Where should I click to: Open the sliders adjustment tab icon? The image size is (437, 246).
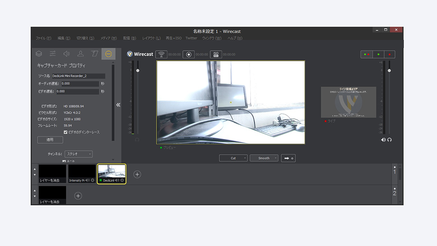pyautogui.click(x=53, y=53)
